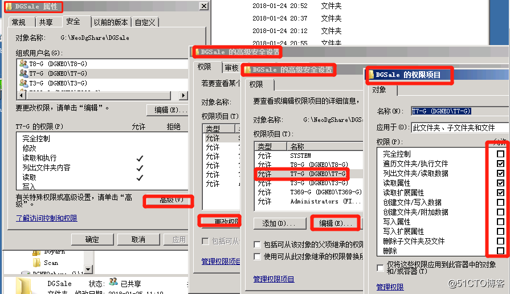Viewport: 510px width, 294px height.
Task: Select T8-G (DGNEO\T8-G) permission entry
Action: [x=309, y=165]
